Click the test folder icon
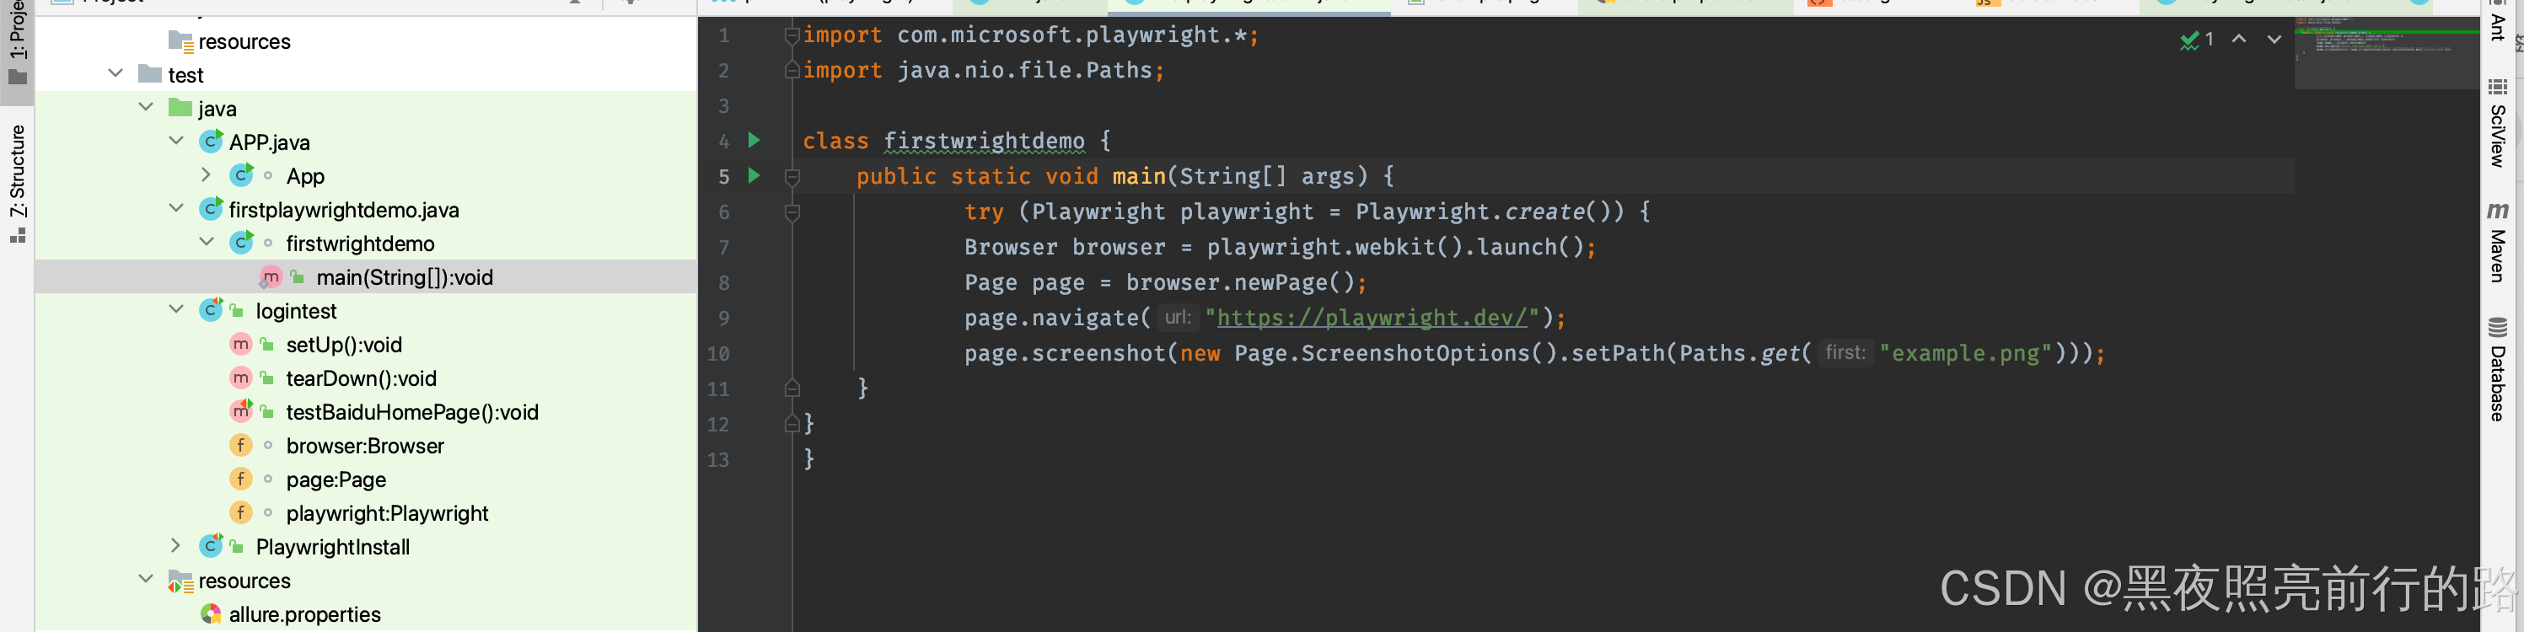2524x632 pixels. 150,73
